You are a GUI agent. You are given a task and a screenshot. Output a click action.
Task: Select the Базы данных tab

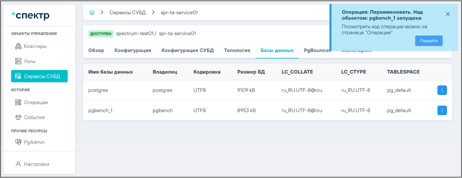point(277,50)
